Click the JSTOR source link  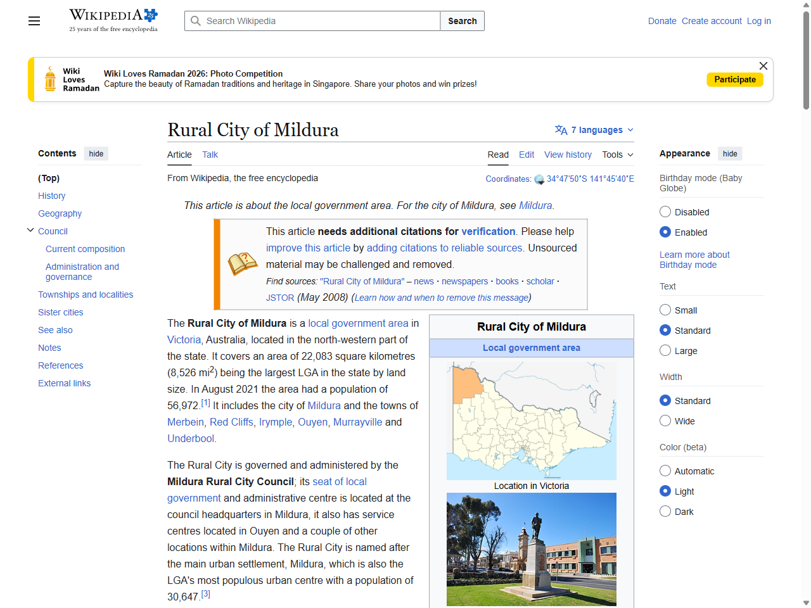[x=280, y=298]
